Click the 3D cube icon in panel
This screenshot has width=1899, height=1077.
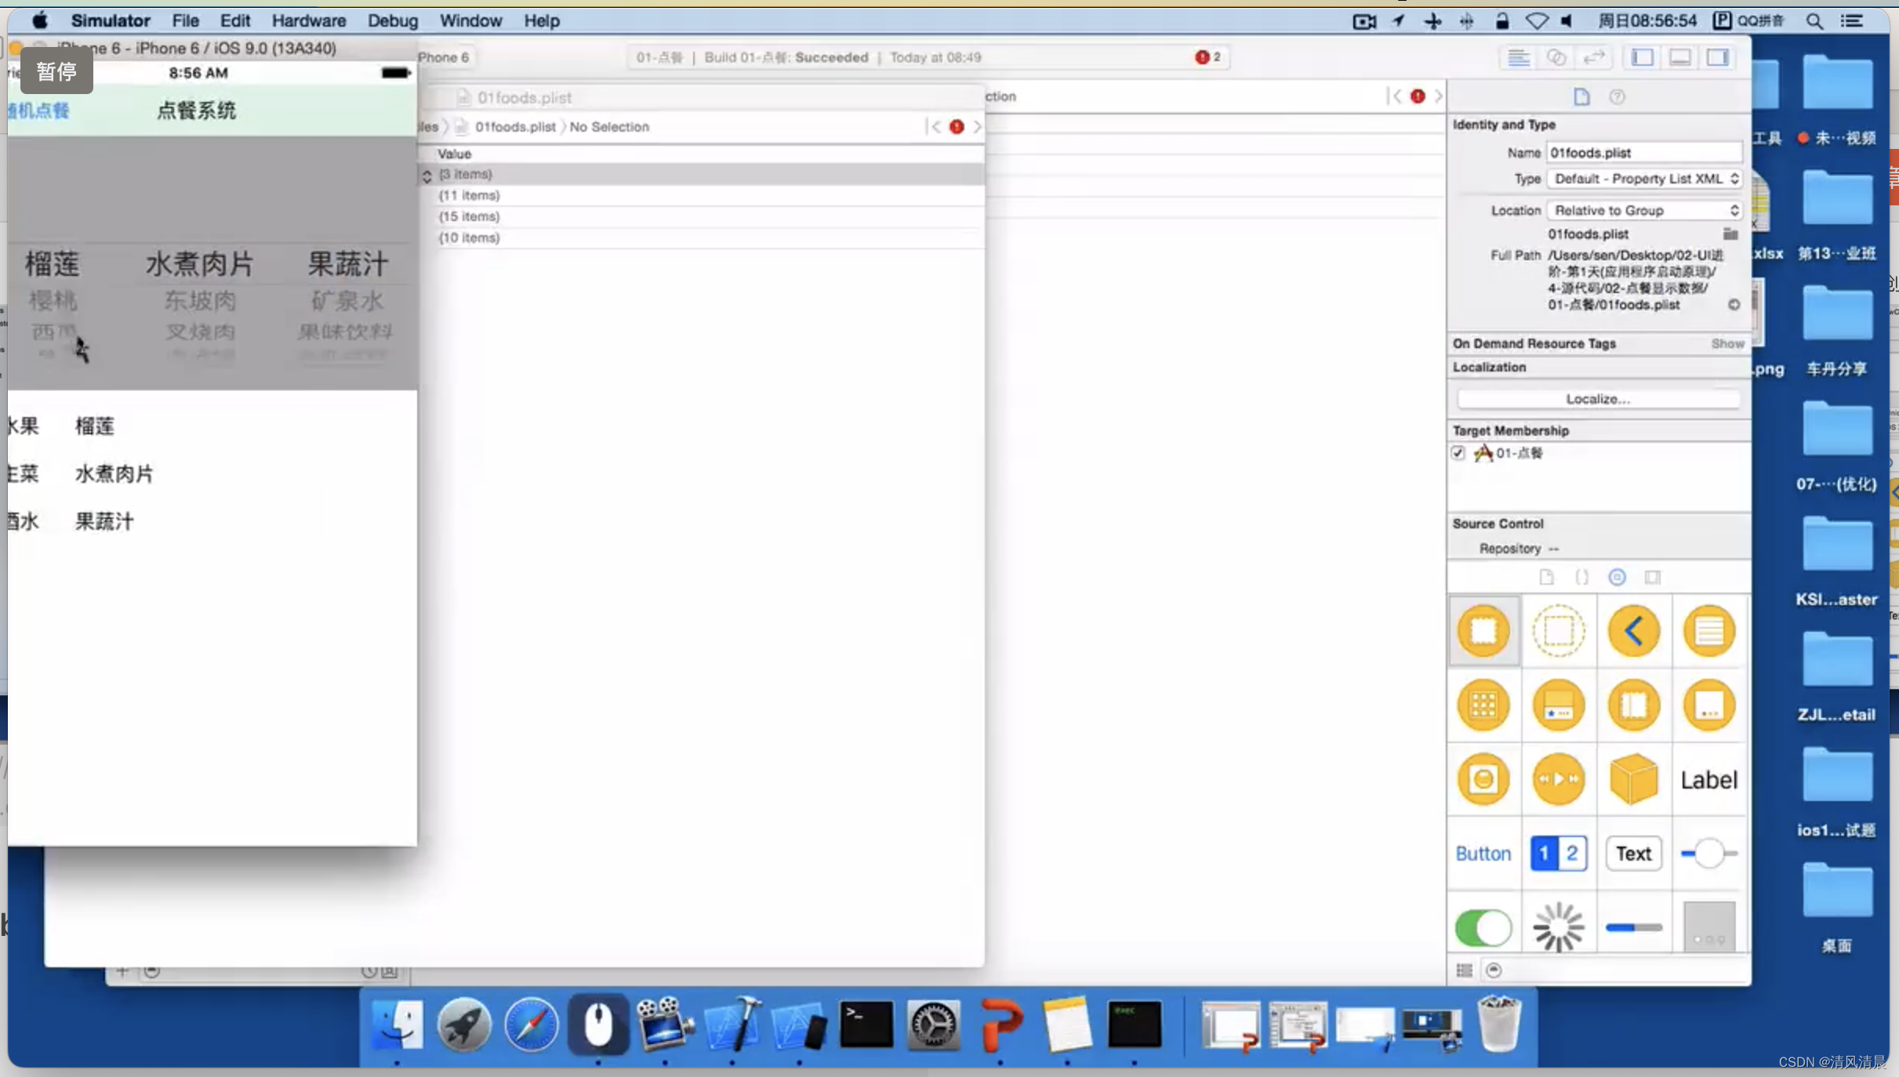tap(1634, 778)
